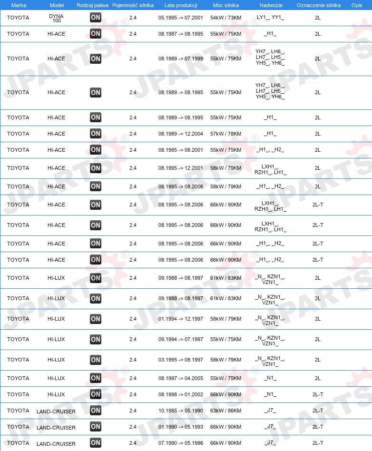The image size is (372, 451).
Task: Click ON icon for LAND-CRUISER 10.1985 -> 05.1990
Action: point(96,410)
